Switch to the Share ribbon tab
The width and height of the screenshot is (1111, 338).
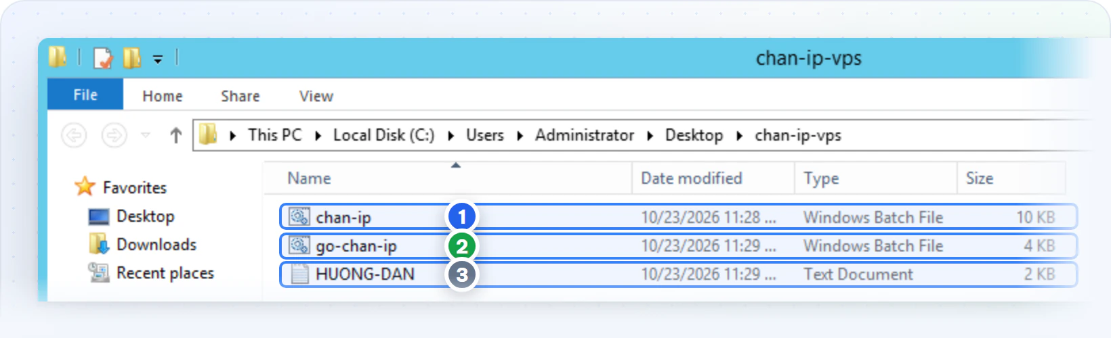[x=240, y=96]
